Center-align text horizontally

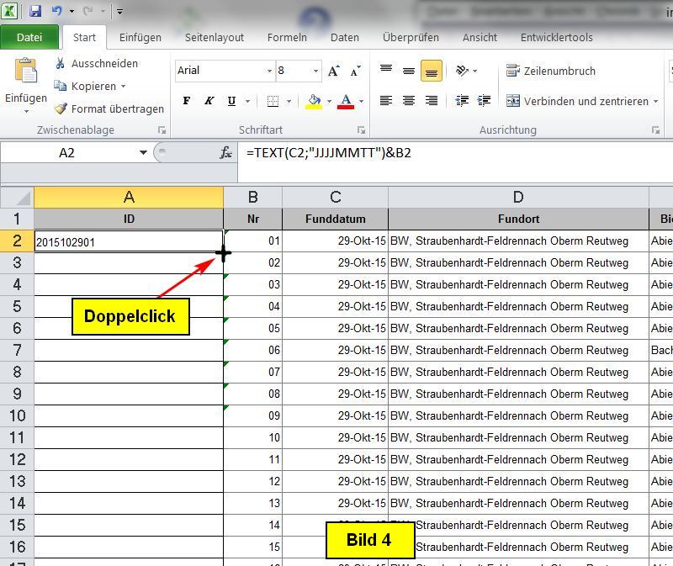tap(409, 101)
